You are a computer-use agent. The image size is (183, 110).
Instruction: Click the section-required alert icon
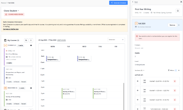pyautogui.click(x=137, y=36)
